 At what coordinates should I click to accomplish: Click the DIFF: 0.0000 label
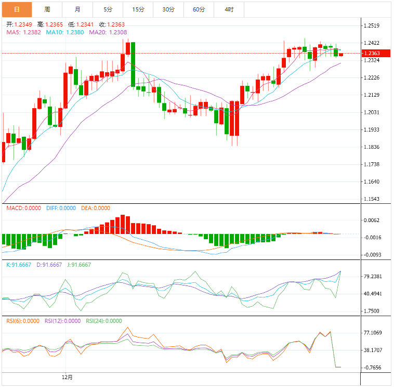coord(61,208)
